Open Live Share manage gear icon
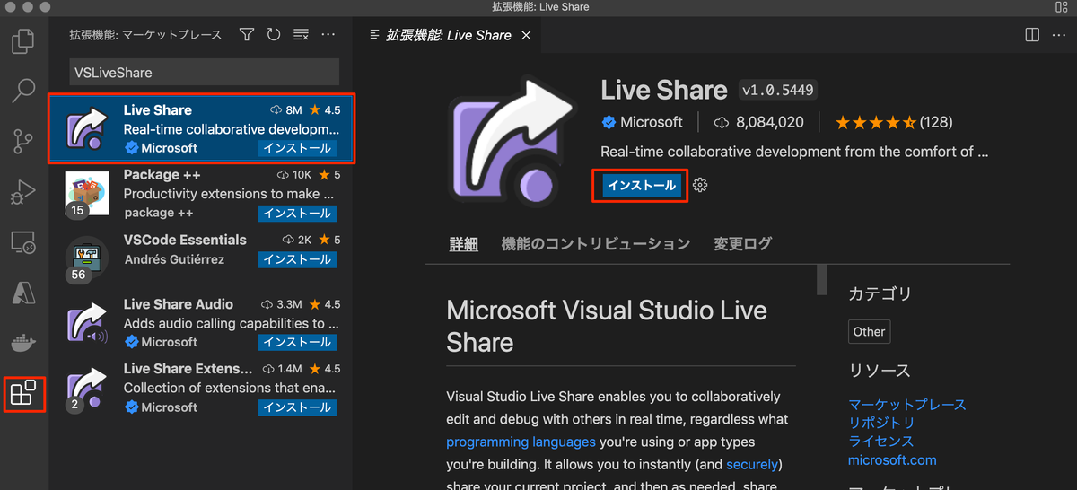The height and width of the screenshot is (490, 1077). tap(701, 185)
